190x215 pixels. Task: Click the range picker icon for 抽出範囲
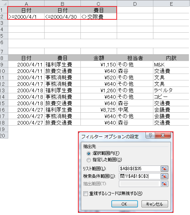pos(164,184)
